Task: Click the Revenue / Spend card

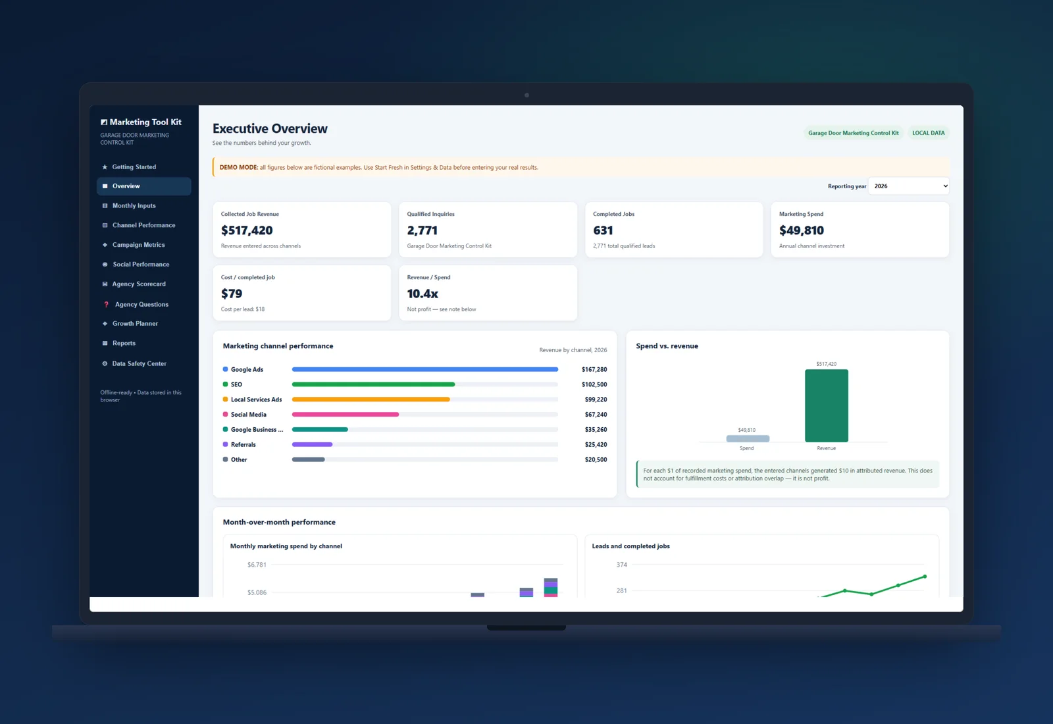Action: (x=488, y=293)
